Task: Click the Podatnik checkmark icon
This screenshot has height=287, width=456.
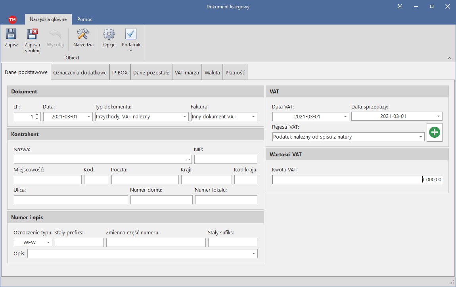Action: [131, 34]
